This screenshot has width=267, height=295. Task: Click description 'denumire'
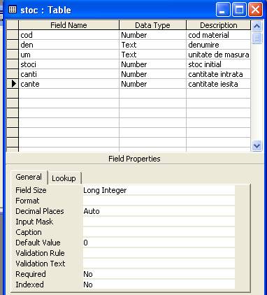(219, 45)
